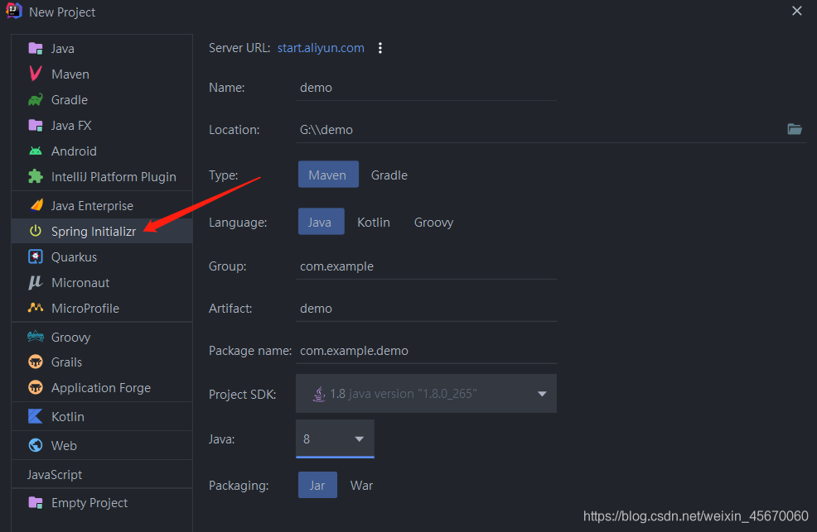Click the Groovy icon in sidebar
Image resolution: width=817 pixels, height=532 pixels.
pyautogui.click(x=36, y=337)
